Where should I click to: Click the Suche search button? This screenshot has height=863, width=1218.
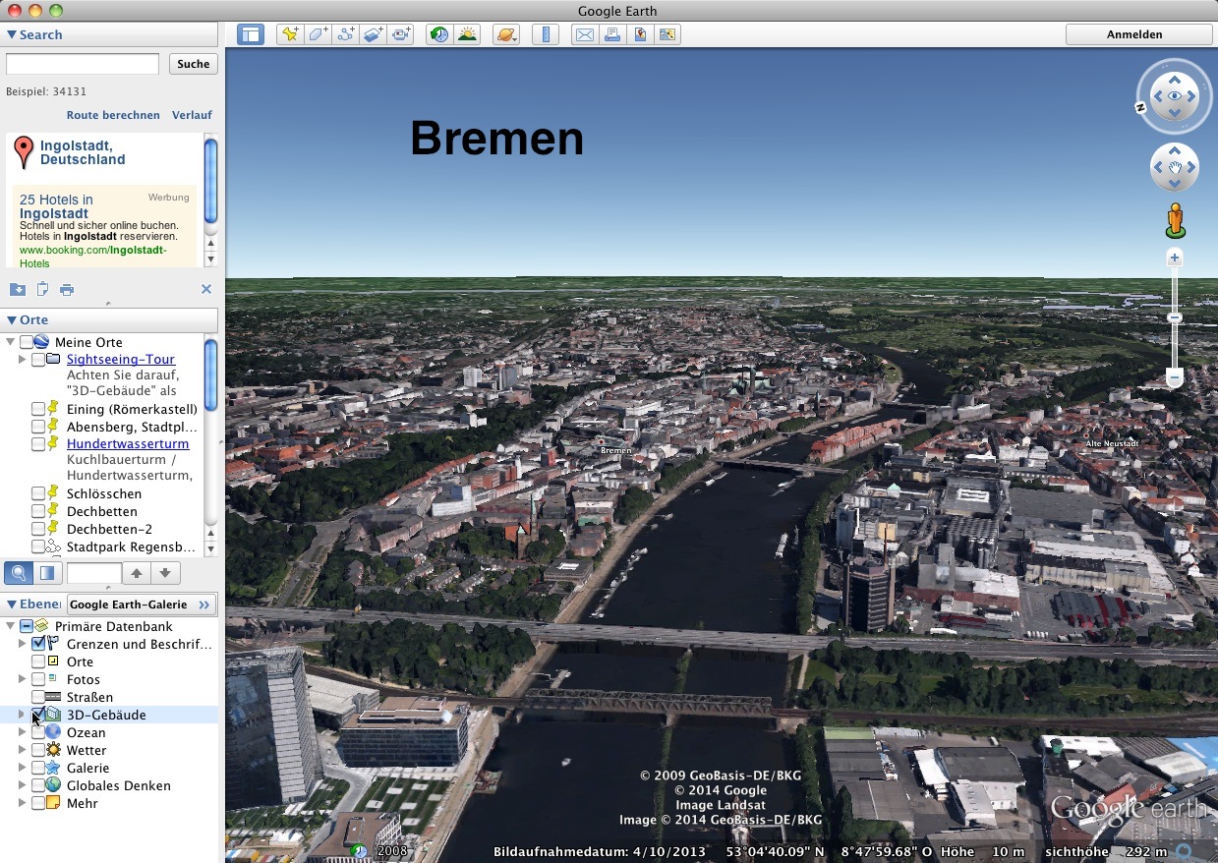pyautogui.click(x=194, y=64)
